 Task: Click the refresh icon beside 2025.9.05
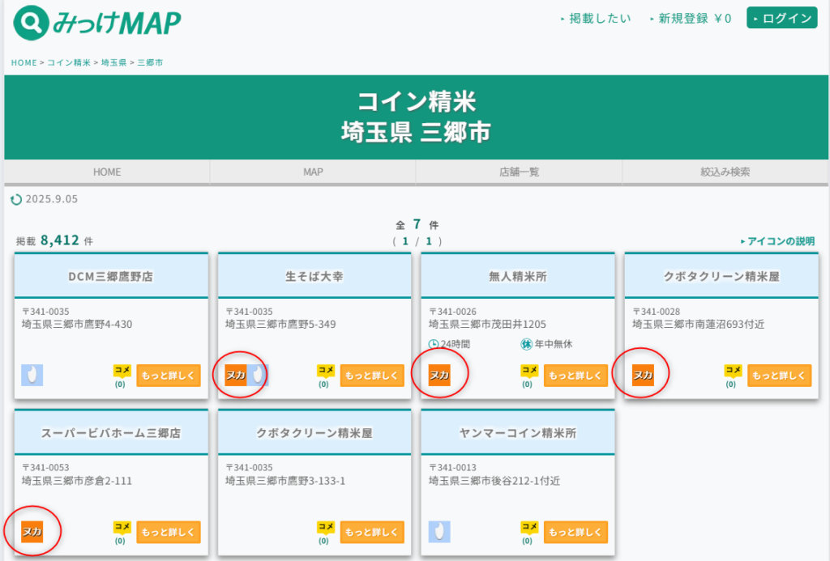[x=16, y=199]
